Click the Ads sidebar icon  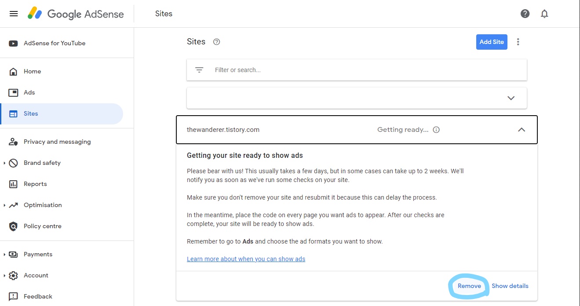point(13,92)
